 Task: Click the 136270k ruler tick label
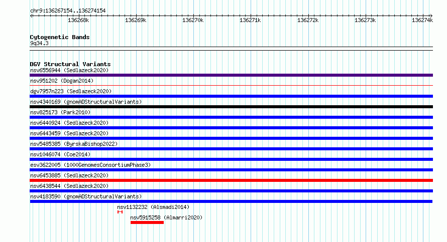point(193,21)
